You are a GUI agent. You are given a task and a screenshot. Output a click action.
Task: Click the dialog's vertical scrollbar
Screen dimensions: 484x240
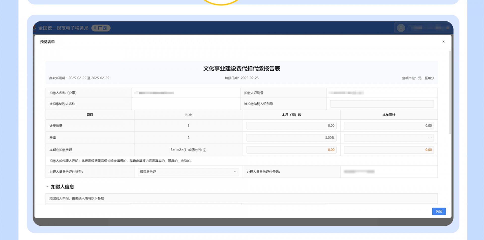[x=450, y=93]
